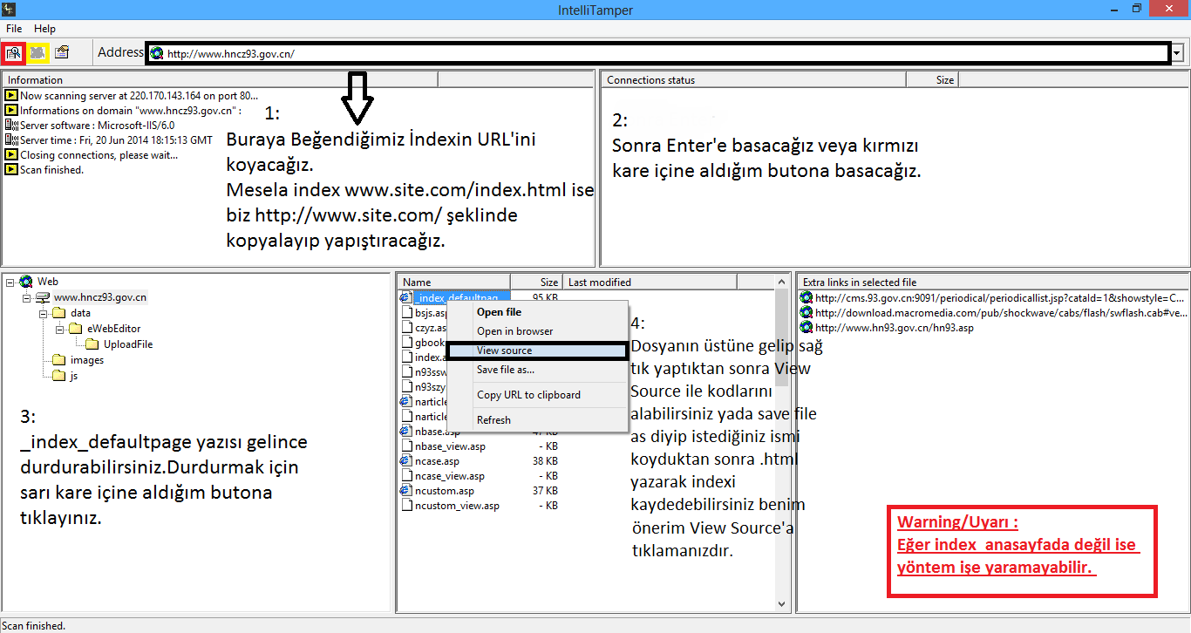Click the UploadFile folder icon
The image size is (1191, 633).
tap(91, 344)
